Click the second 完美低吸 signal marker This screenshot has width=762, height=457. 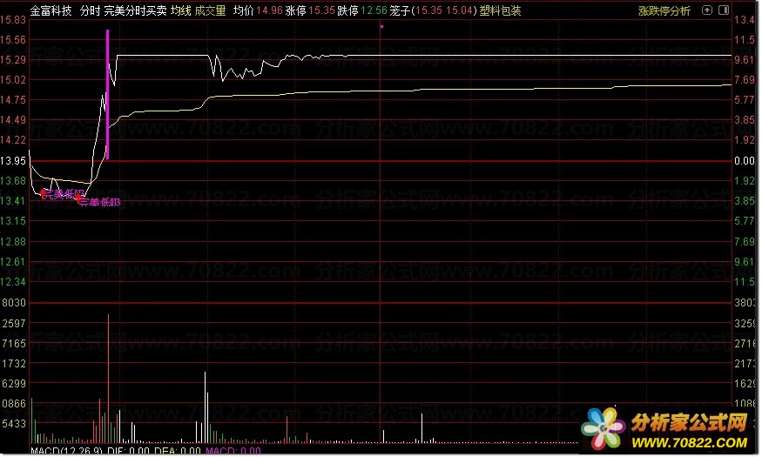pos(98,202)
